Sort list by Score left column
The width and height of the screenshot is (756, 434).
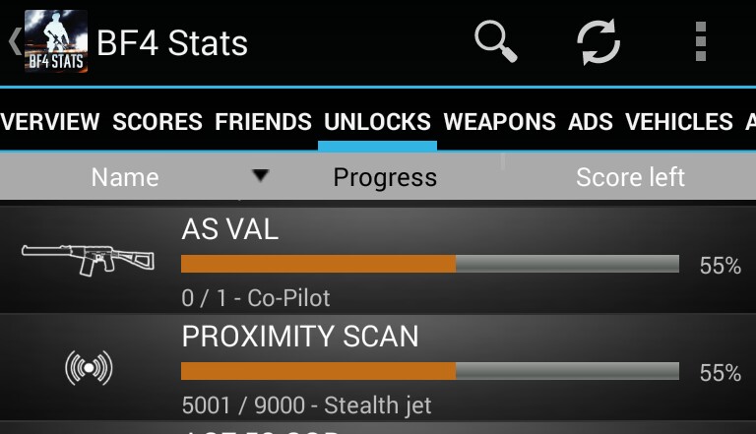630,177
